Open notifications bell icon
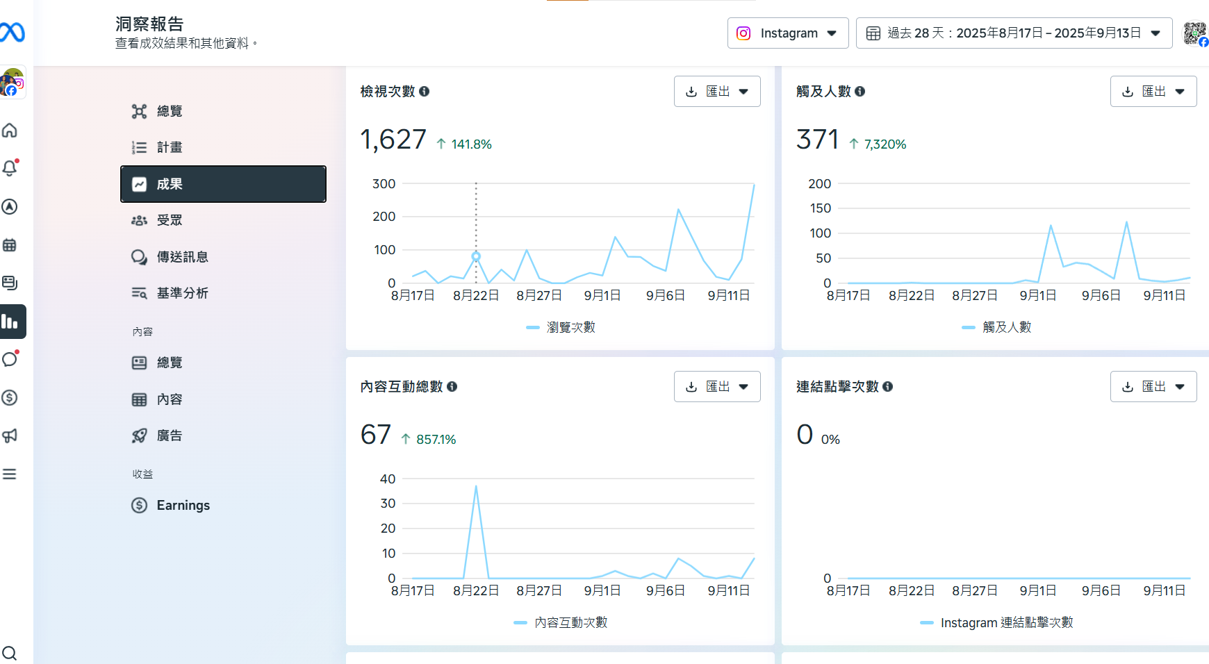1209x664 pixels. 10,169
